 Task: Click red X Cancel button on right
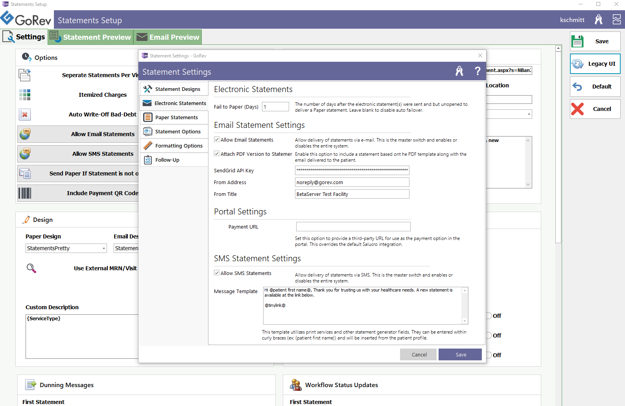[x=595, y=109]
